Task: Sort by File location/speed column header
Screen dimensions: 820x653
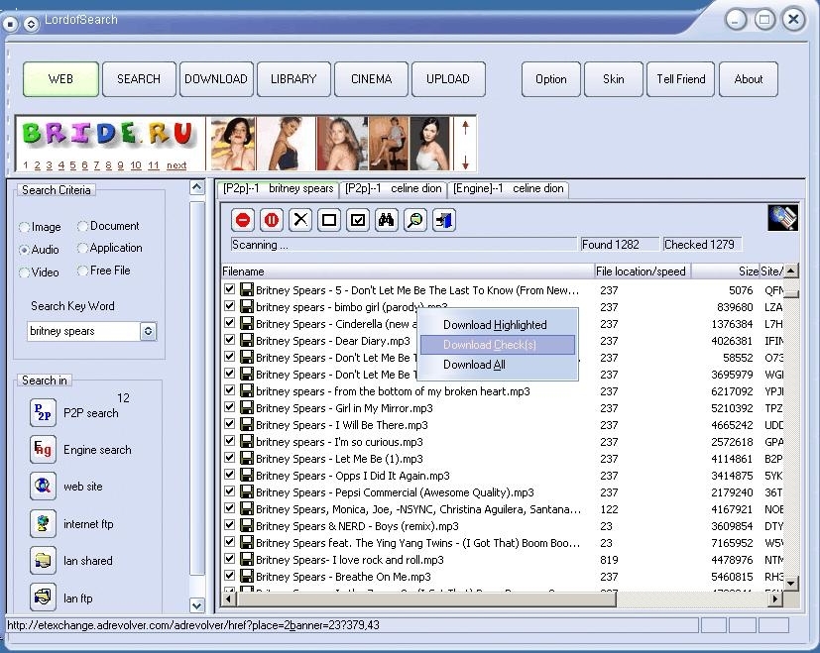Action: (x=643, y=272)
